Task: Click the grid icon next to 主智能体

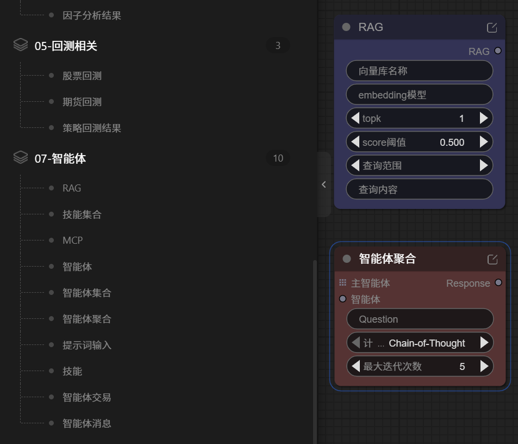Action: point(343,283)
